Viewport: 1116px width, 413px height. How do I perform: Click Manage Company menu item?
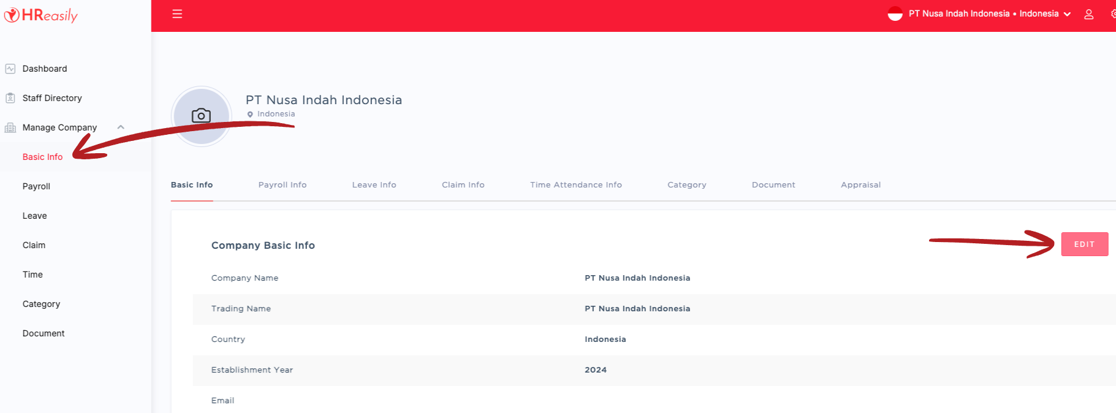[59, 127]
